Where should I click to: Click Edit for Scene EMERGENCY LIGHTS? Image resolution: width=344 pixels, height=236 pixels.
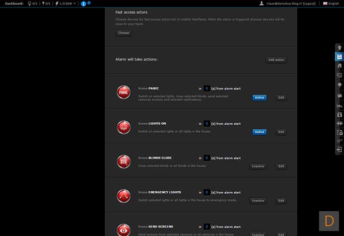pos(281,201)
